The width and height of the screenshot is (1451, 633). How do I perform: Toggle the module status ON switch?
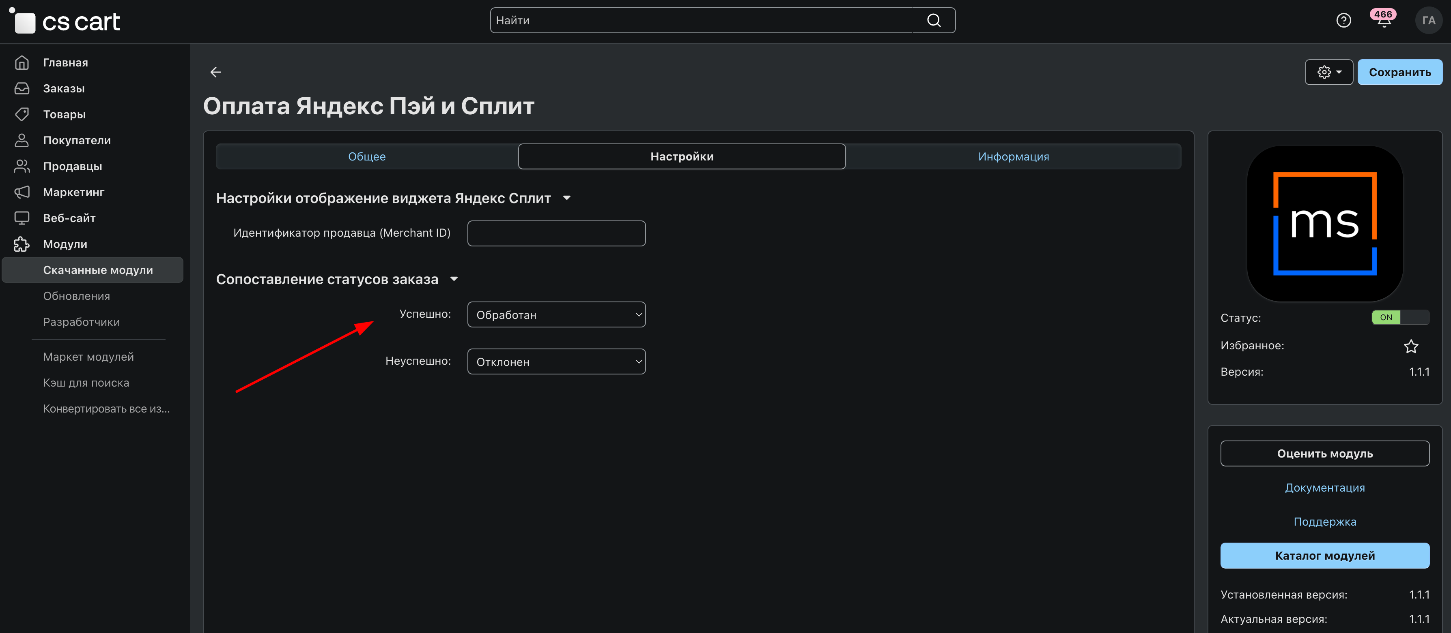point(1400,317)
